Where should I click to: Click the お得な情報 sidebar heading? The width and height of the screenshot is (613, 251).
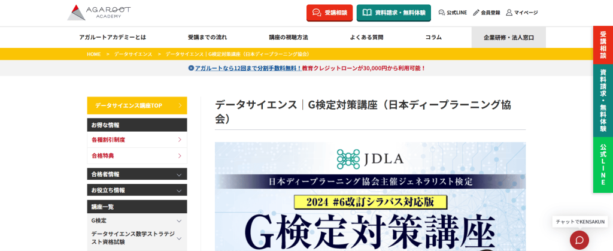[x=137, y=125]
